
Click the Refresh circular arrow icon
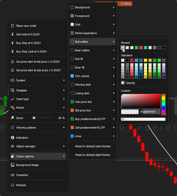click(12, 185)
